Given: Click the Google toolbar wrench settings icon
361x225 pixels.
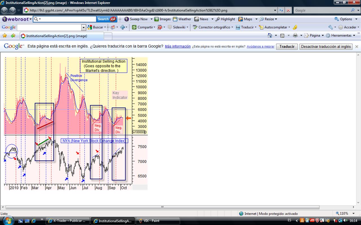Looking at the screenshot, I should pyautogui.click(x=331, y=27).
